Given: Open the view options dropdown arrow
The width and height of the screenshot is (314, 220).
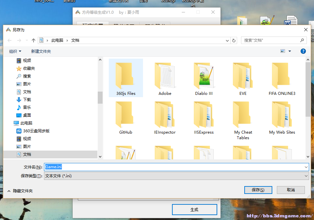Looking at the screenshot, I should 290,51.
